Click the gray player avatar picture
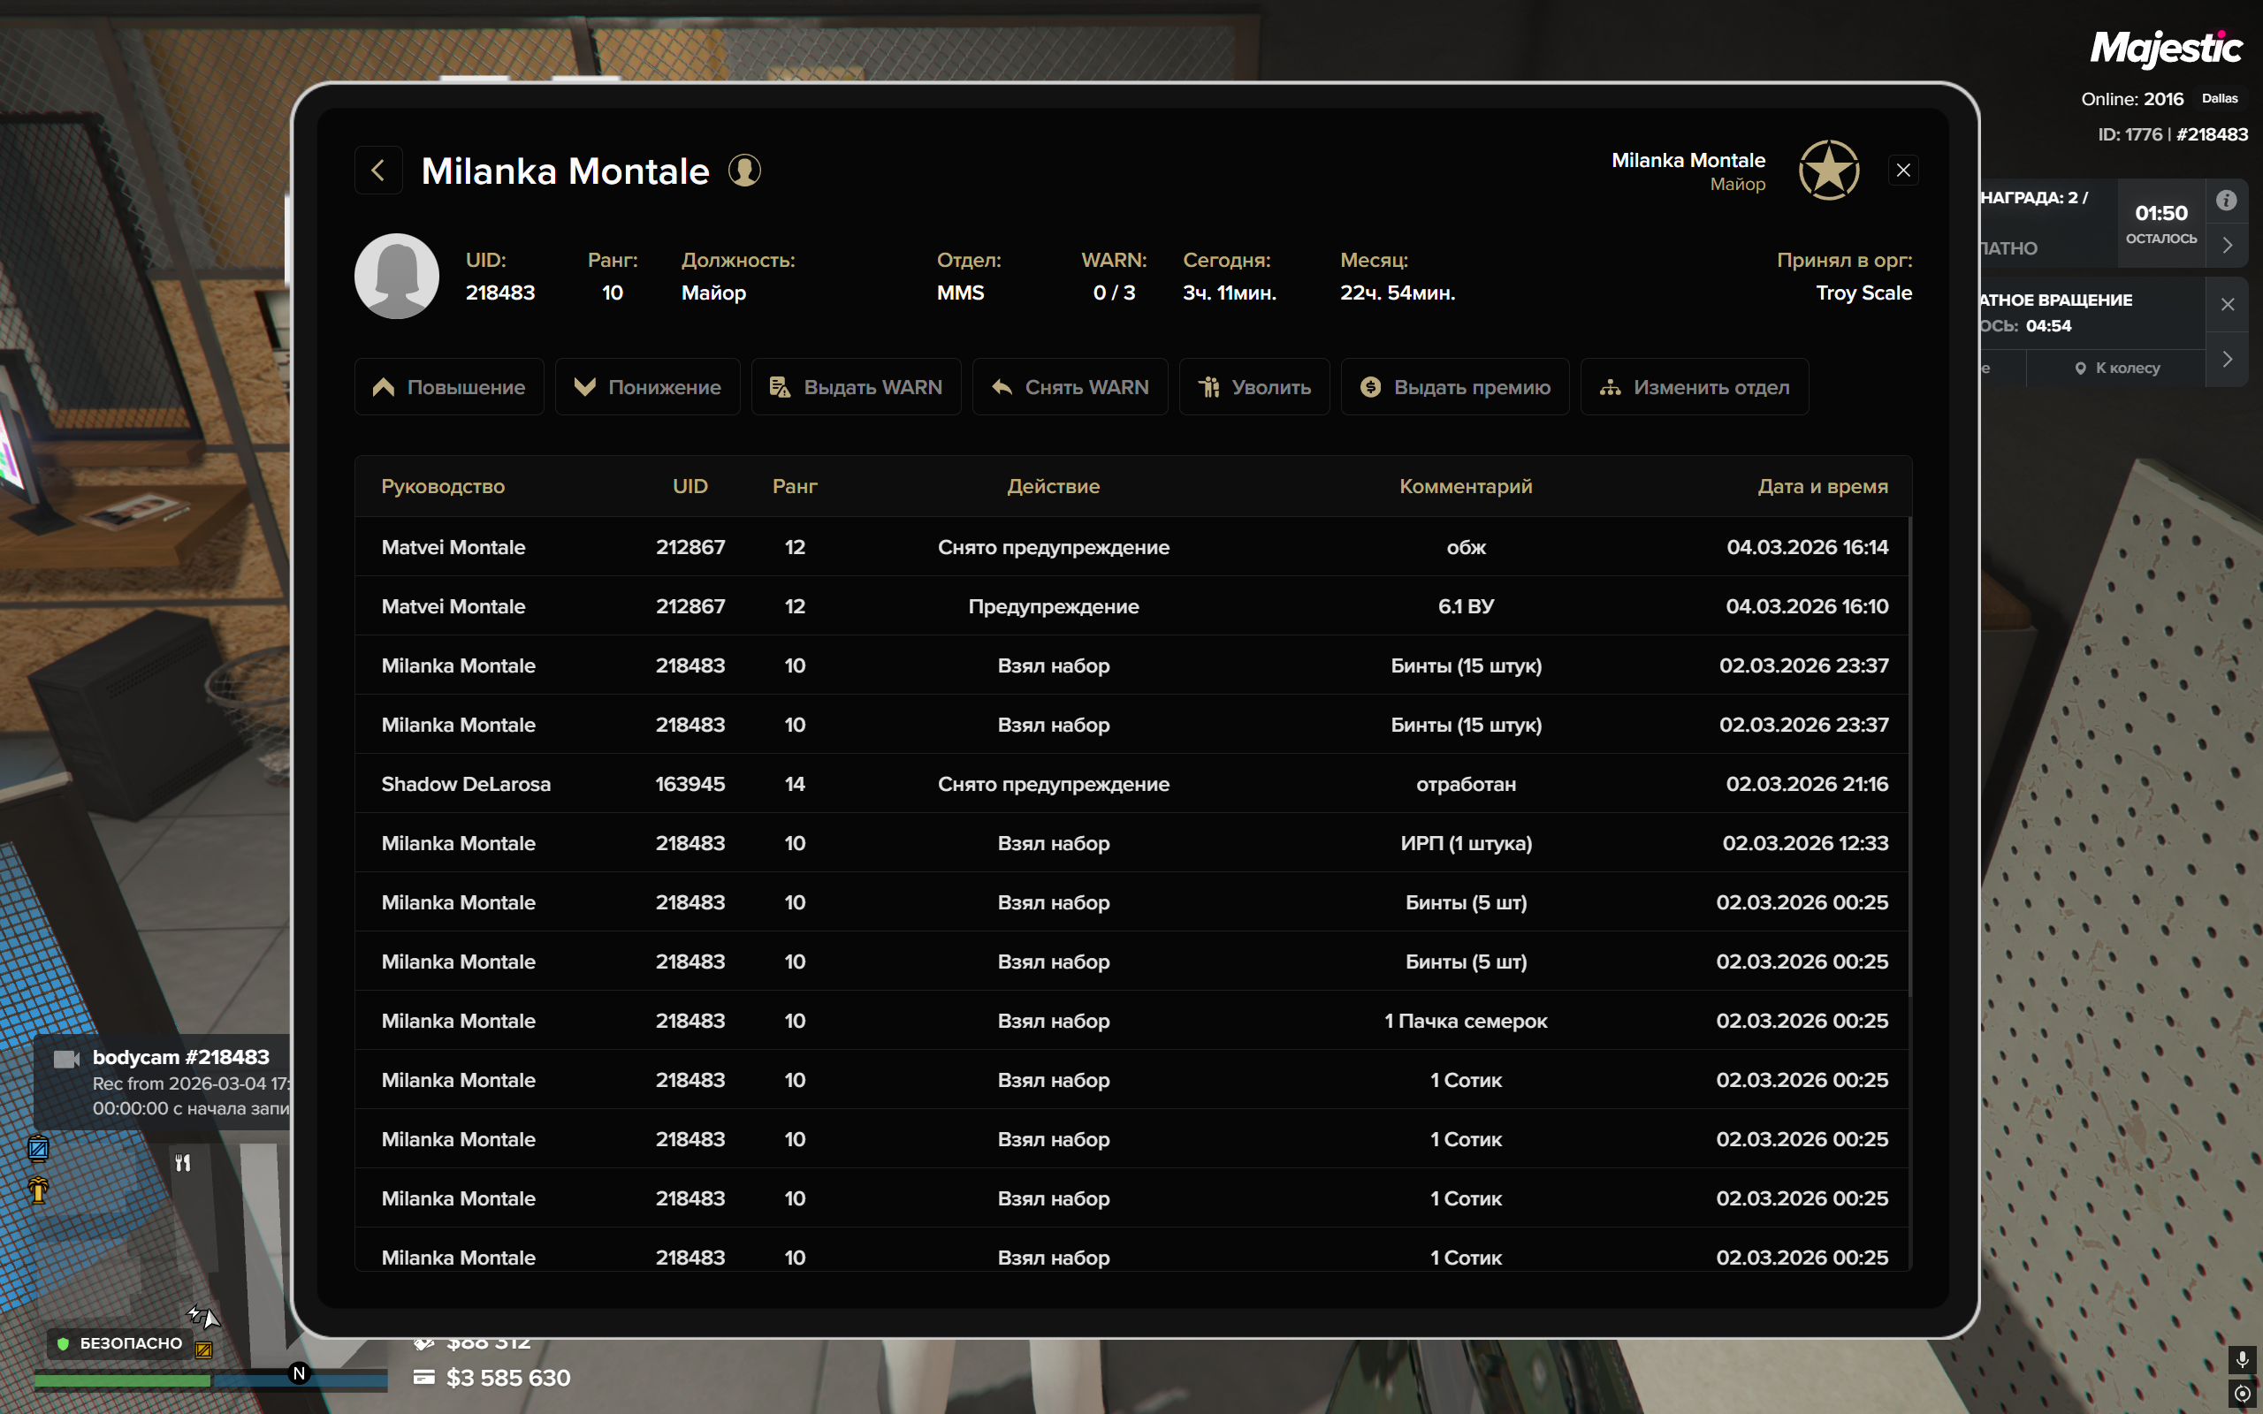2263x1414 pixels. (x=397, y=276)
